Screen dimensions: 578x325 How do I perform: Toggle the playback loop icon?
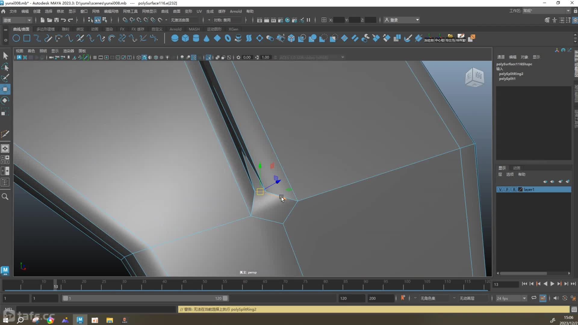[x=534, y=298]
